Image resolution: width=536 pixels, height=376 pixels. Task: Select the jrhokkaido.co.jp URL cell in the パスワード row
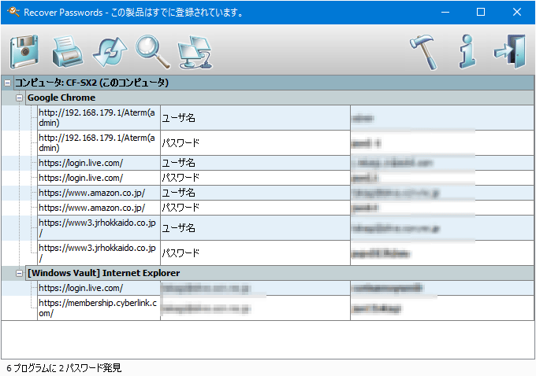99,253
